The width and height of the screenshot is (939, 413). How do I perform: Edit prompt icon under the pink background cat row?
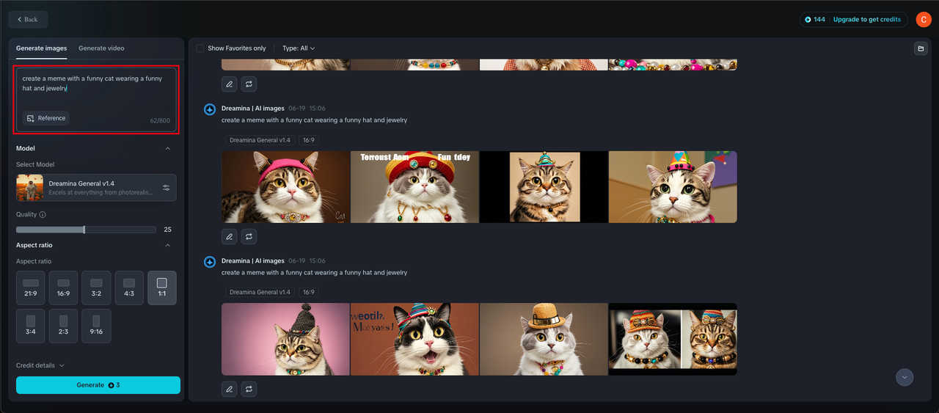(230, 389)
